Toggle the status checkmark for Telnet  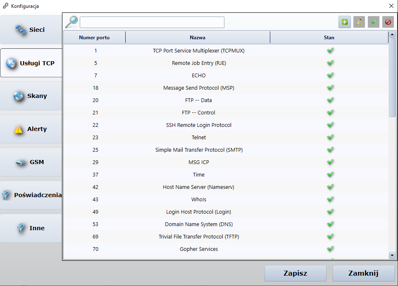coord(330,137)
